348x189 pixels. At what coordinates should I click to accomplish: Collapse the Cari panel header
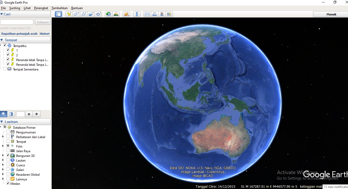(x=25, y=14)
